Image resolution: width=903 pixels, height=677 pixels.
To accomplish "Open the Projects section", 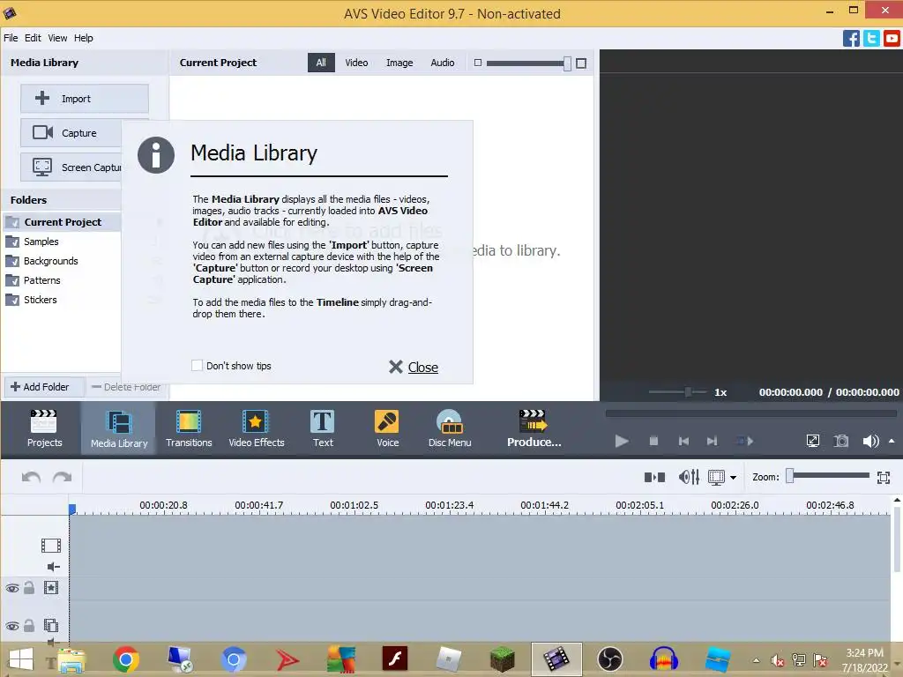I will coord(44,428).
